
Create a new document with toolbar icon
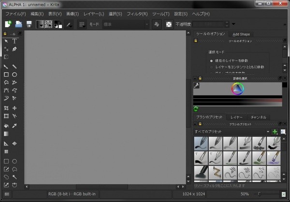tap(8, 24)
